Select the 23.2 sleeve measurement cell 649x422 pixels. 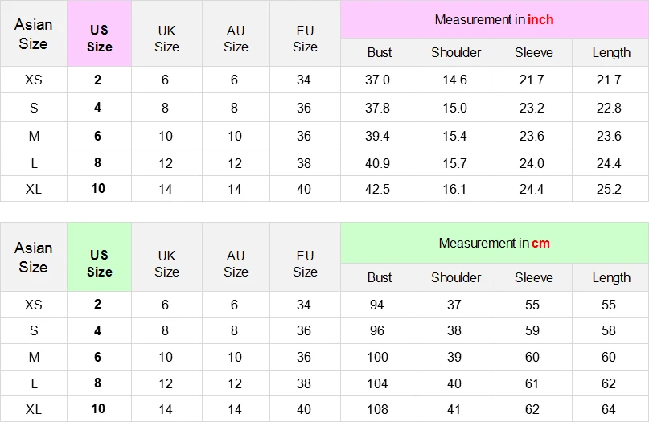(x=532, y=109)
